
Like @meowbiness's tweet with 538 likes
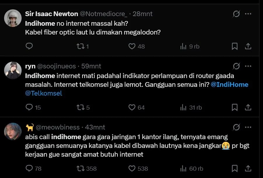(131, 169)
